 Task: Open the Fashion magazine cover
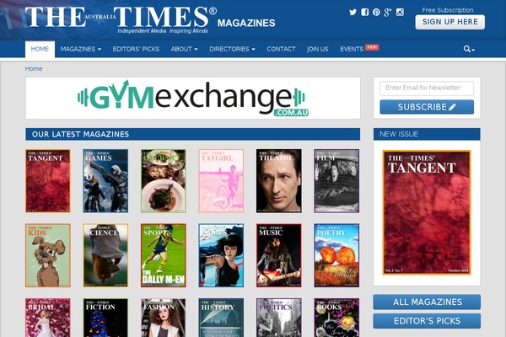point(164,318)
